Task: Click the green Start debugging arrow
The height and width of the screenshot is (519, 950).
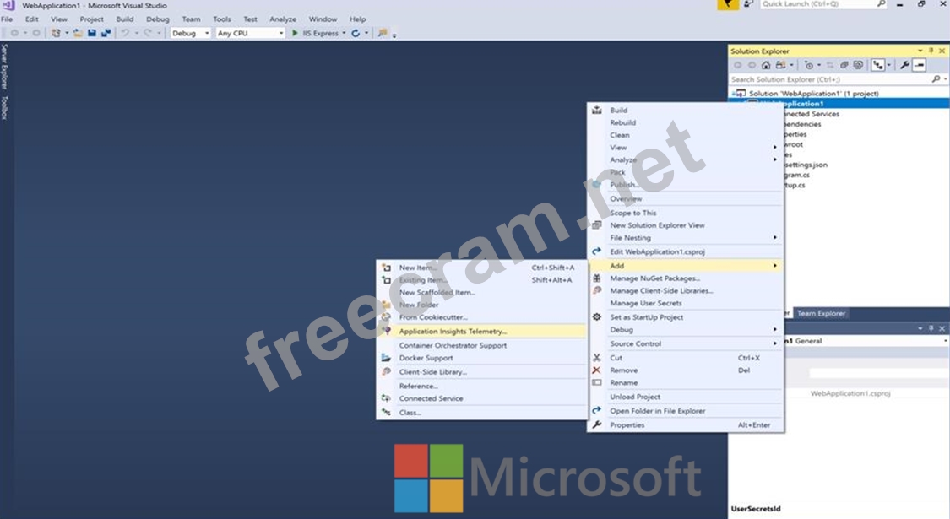Action: pos(295,33)
